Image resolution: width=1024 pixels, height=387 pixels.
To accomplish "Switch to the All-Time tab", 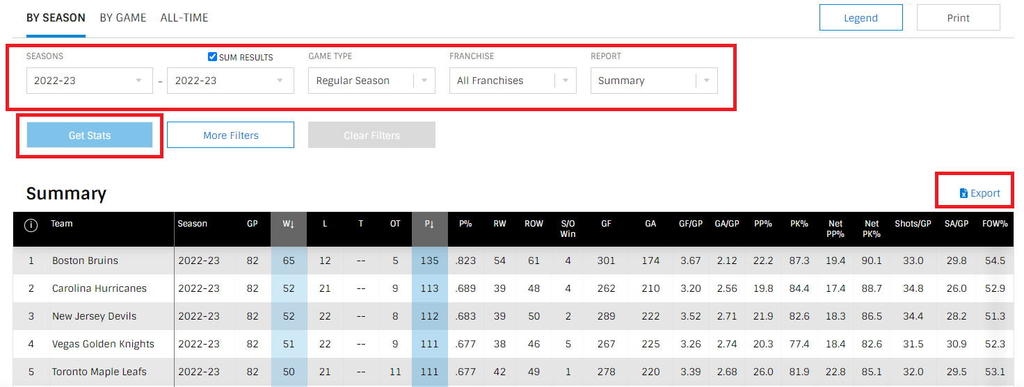I will pos(184,18).
